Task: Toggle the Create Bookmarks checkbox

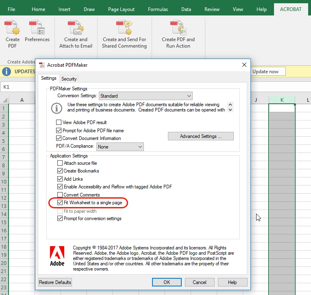Action: (60, 171)
